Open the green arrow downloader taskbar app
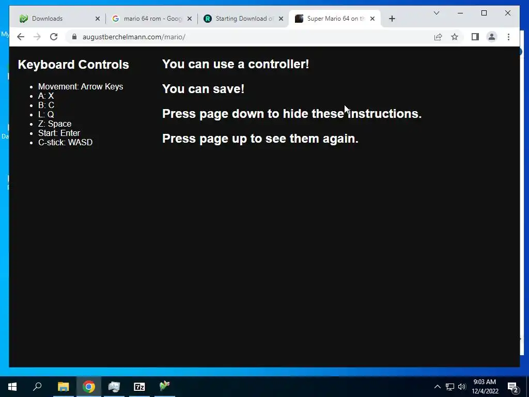The width and height of the screenshot is (529, 397). 165,387
